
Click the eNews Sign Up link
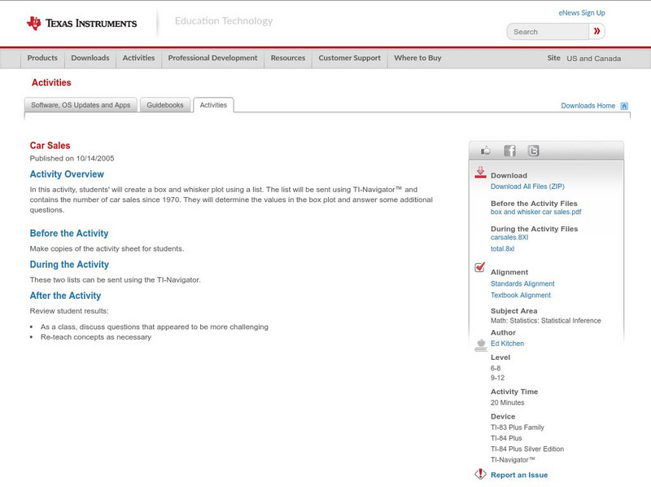coord(582,13)
